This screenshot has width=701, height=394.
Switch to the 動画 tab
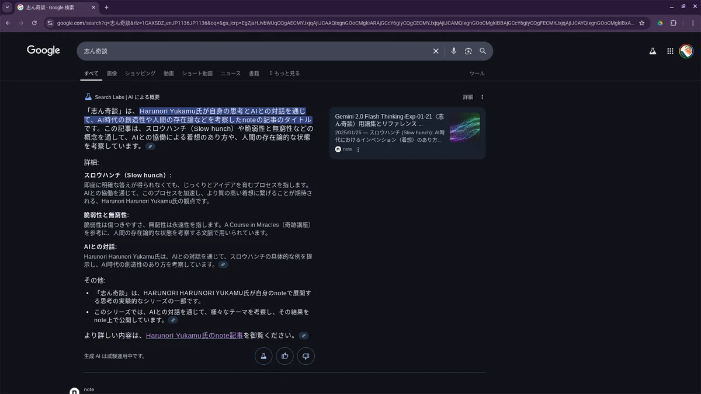[x=169, y=74]
